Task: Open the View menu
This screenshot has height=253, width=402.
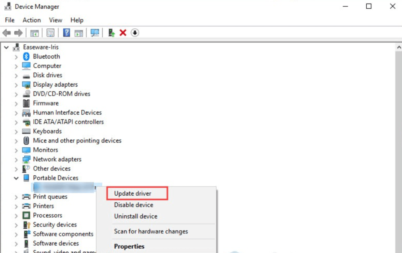Action: [56, 20]
